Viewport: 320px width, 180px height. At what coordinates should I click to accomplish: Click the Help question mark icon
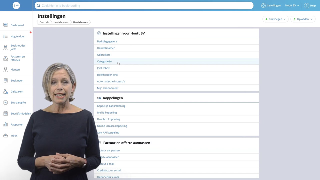pos(306,5)
